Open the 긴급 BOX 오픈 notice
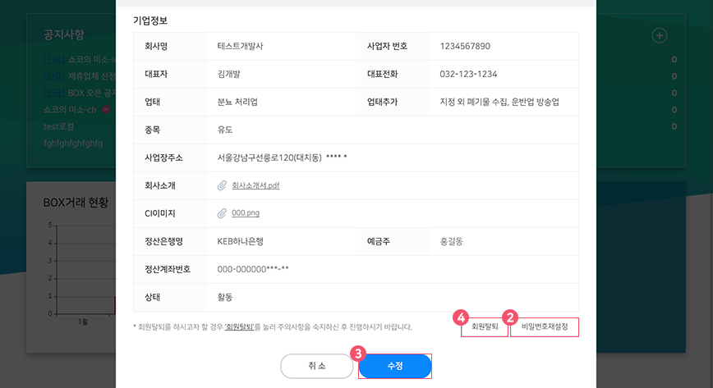Viewport: 713px width, 388px height. pyautogui.click(x=80, y=93)
